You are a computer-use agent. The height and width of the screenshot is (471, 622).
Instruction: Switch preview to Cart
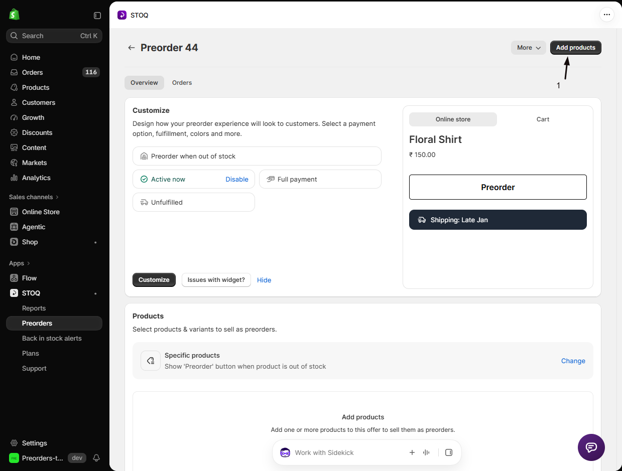point(543,119)
